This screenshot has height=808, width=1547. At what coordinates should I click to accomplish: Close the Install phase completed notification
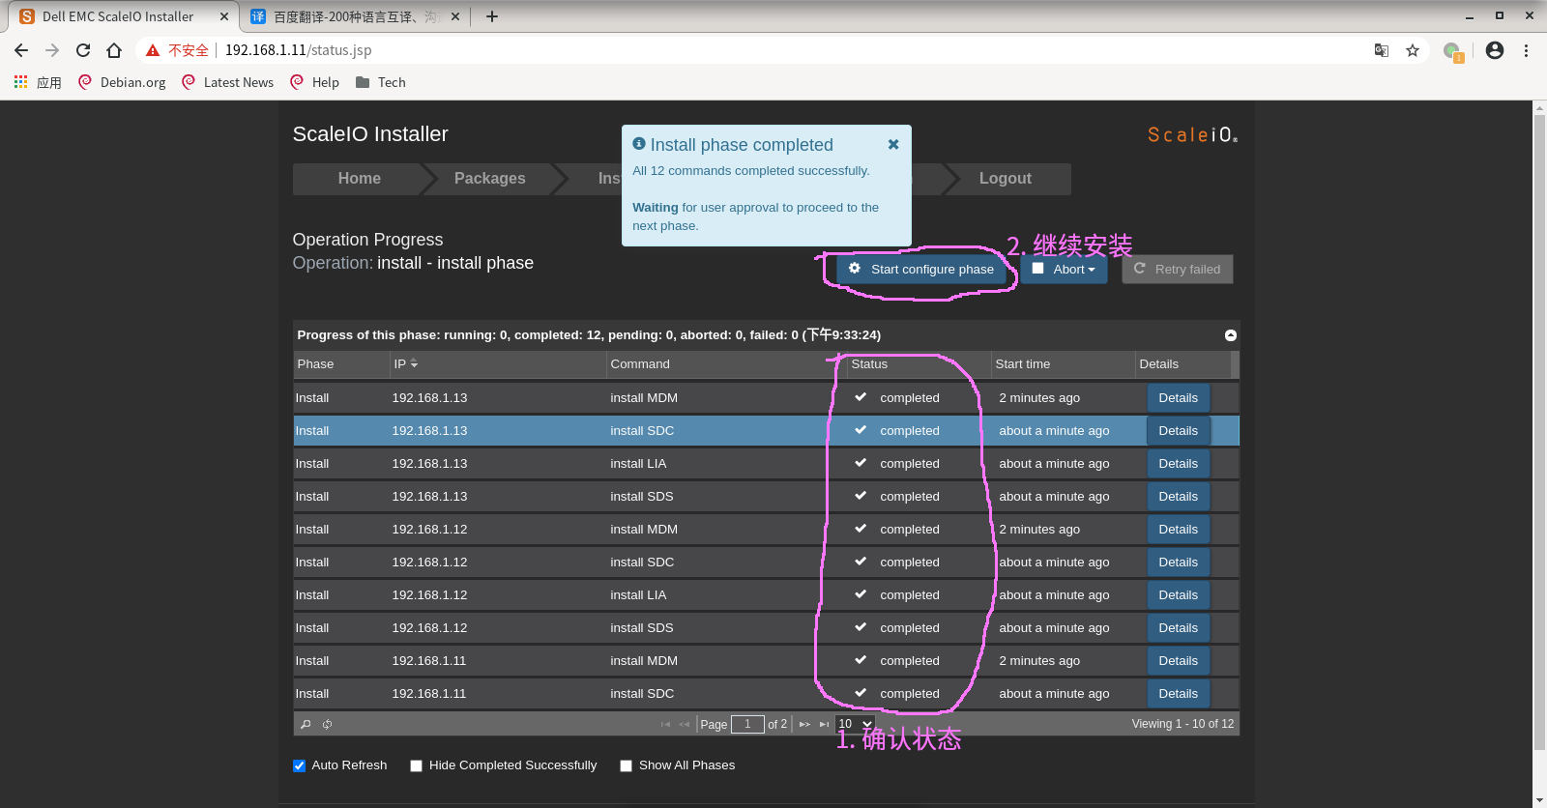893,144
